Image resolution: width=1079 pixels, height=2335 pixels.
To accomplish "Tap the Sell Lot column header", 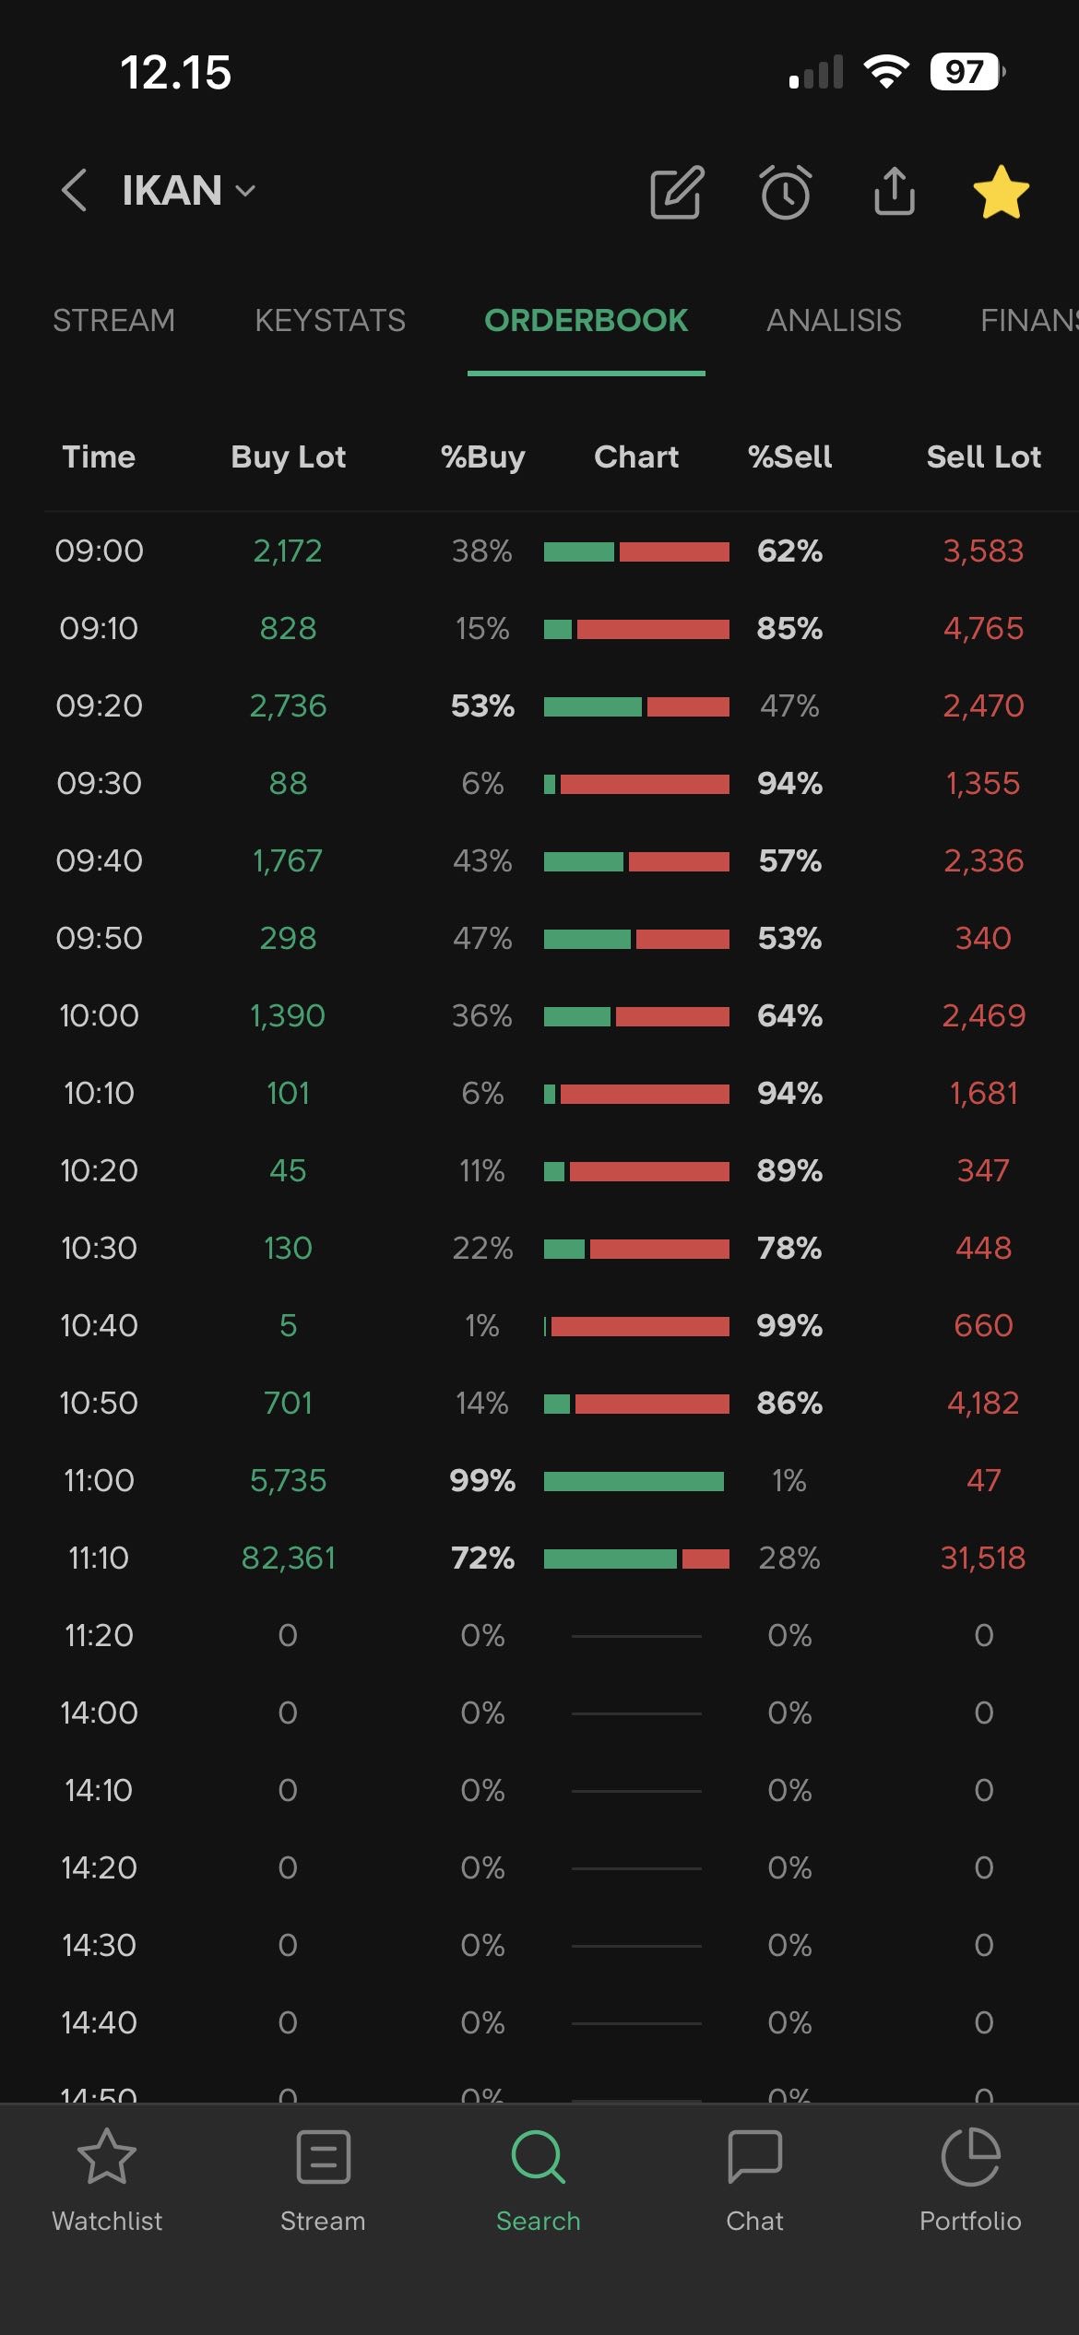I will pyautogui.click(x=983, y=457).
